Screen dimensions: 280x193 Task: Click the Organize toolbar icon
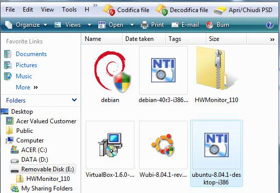coord(9,25)
